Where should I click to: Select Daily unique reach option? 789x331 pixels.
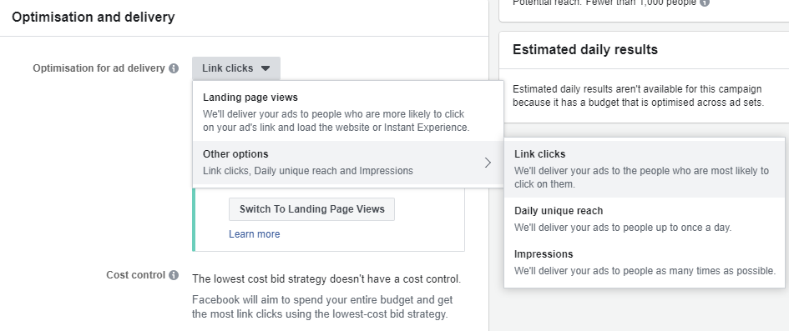(644, 219)
